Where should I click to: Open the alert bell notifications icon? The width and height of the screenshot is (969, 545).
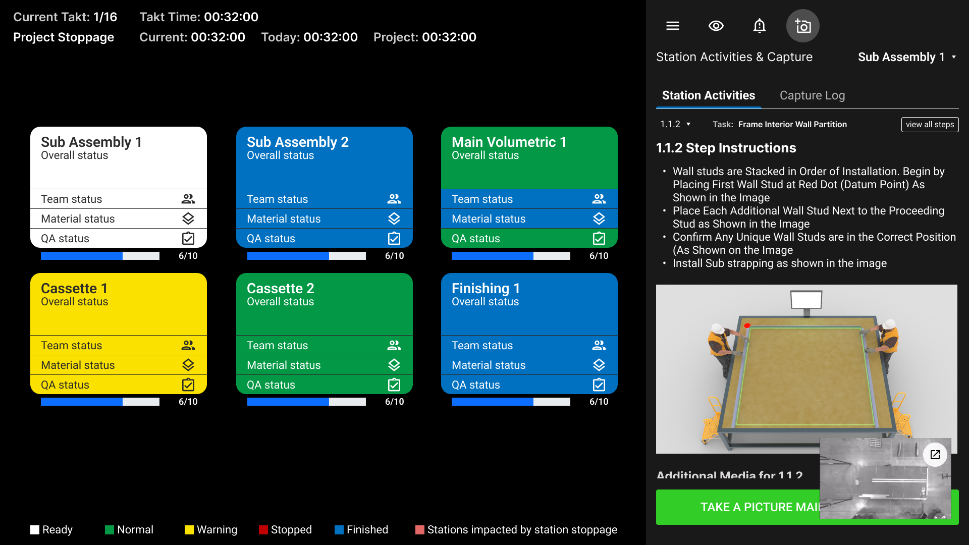pos(759,26)
